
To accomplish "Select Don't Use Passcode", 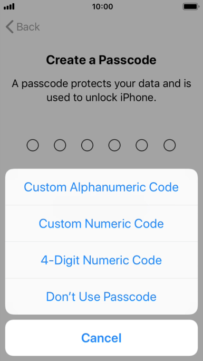I will click(101, 296).
